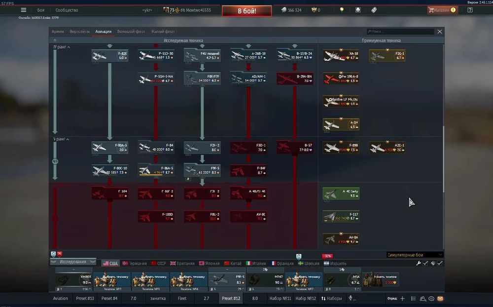Collapse the V ранг section
493x307 pixels.
61,139
